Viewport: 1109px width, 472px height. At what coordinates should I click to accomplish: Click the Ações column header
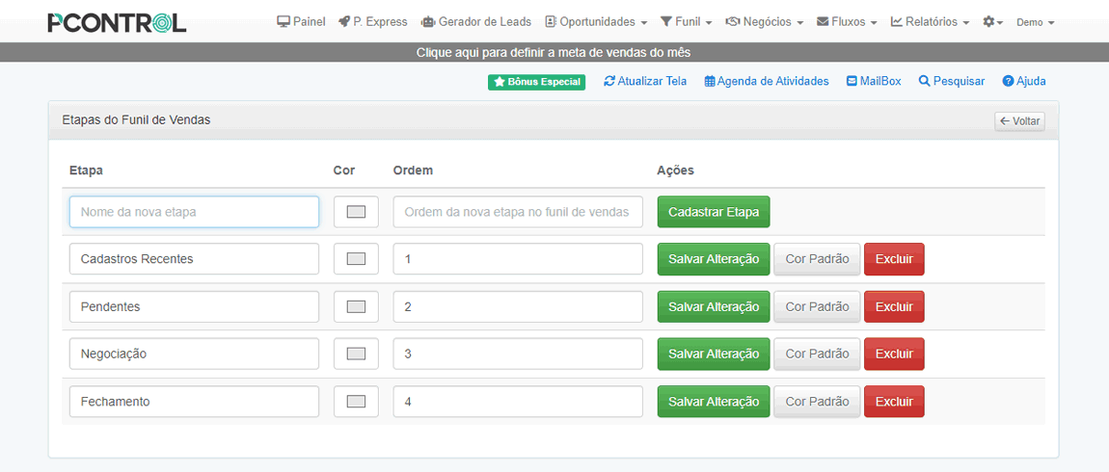click(675, 170)
